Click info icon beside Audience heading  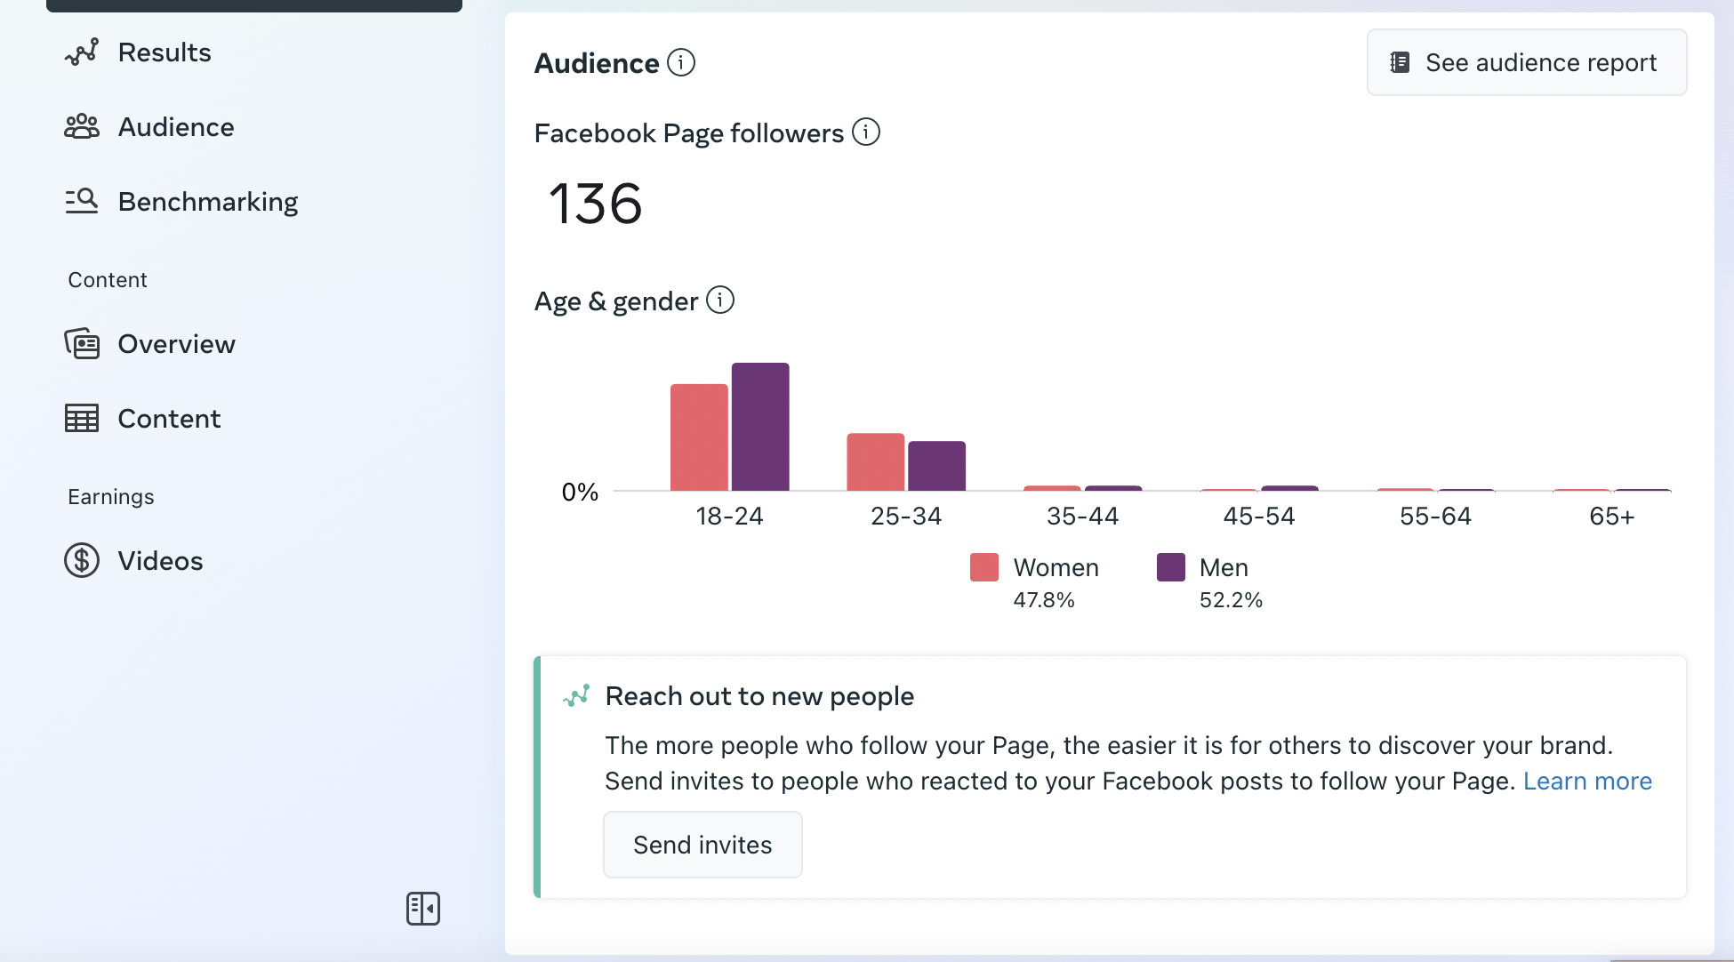pyautogui.click(x=681, y=63)
